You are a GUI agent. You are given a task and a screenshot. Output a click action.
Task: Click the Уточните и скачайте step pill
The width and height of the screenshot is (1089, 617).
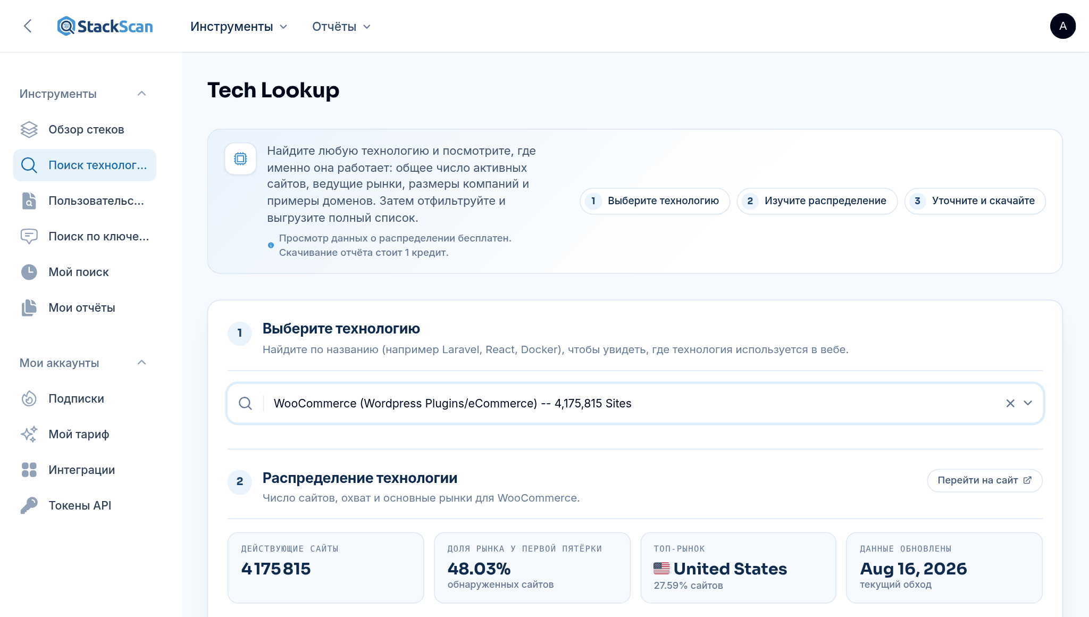point(975,201)
